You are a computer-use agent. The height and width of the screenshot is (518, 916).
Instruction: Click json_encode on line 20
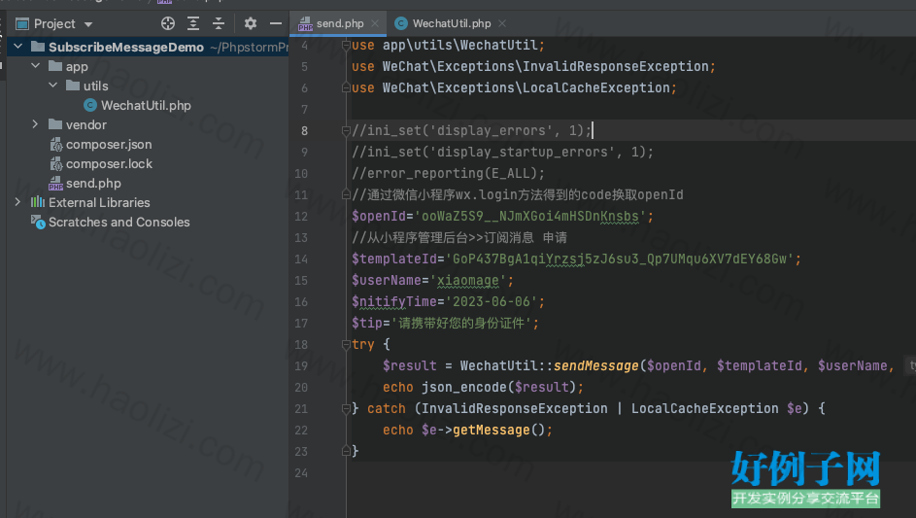click(x=464, y=387)
